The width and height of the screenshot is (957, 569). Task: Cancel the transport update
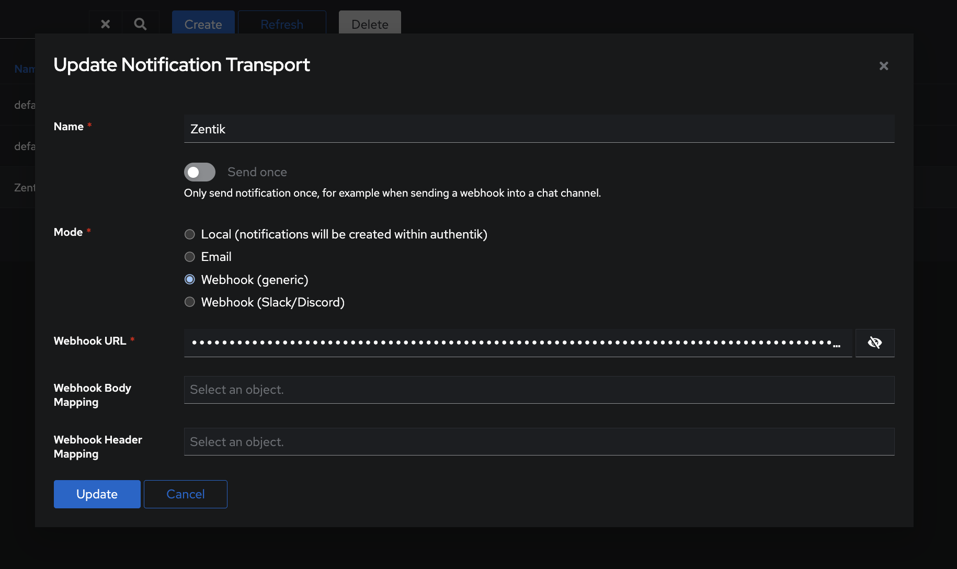coord(185,494)
